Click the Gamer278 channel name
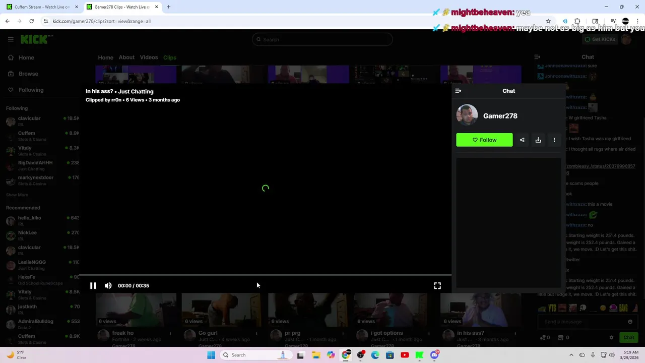The image size is (645, 363). tap(500, 116)
